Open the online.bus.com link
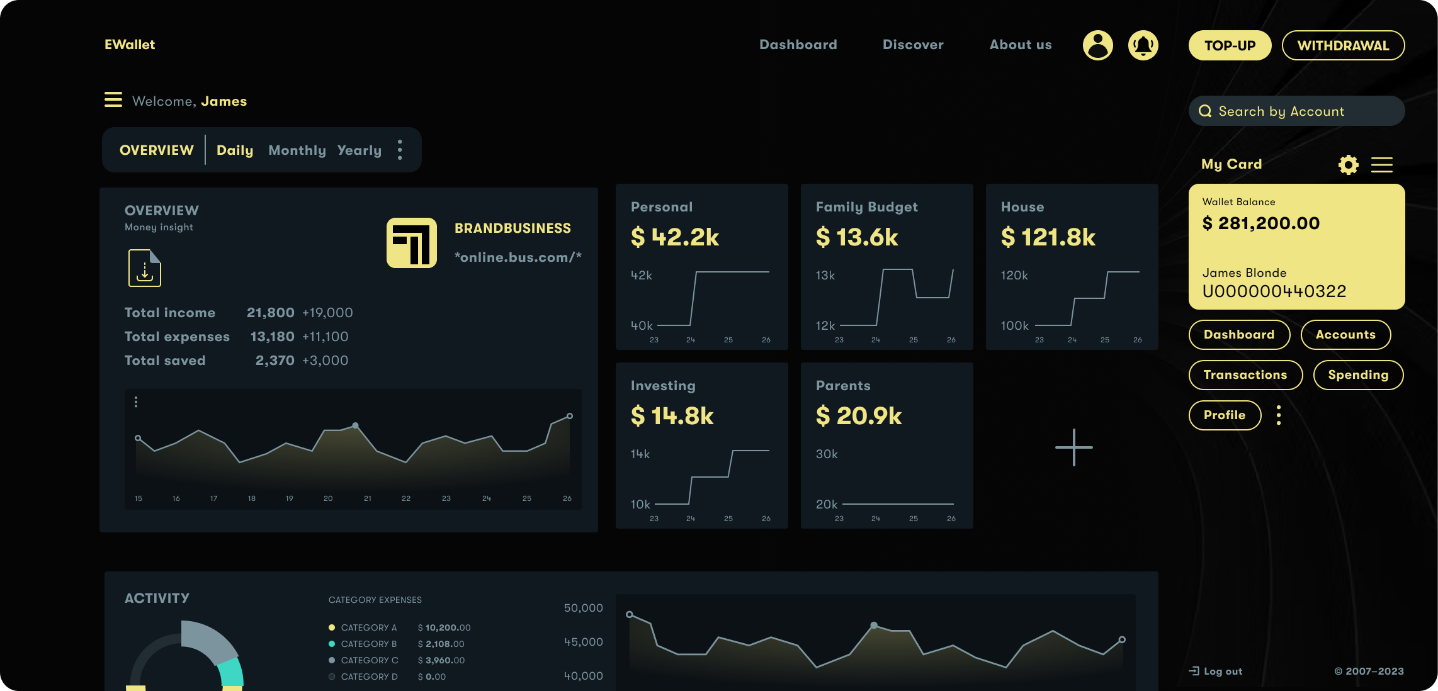This screenshot has height=691, width=1438. point(518,257)
